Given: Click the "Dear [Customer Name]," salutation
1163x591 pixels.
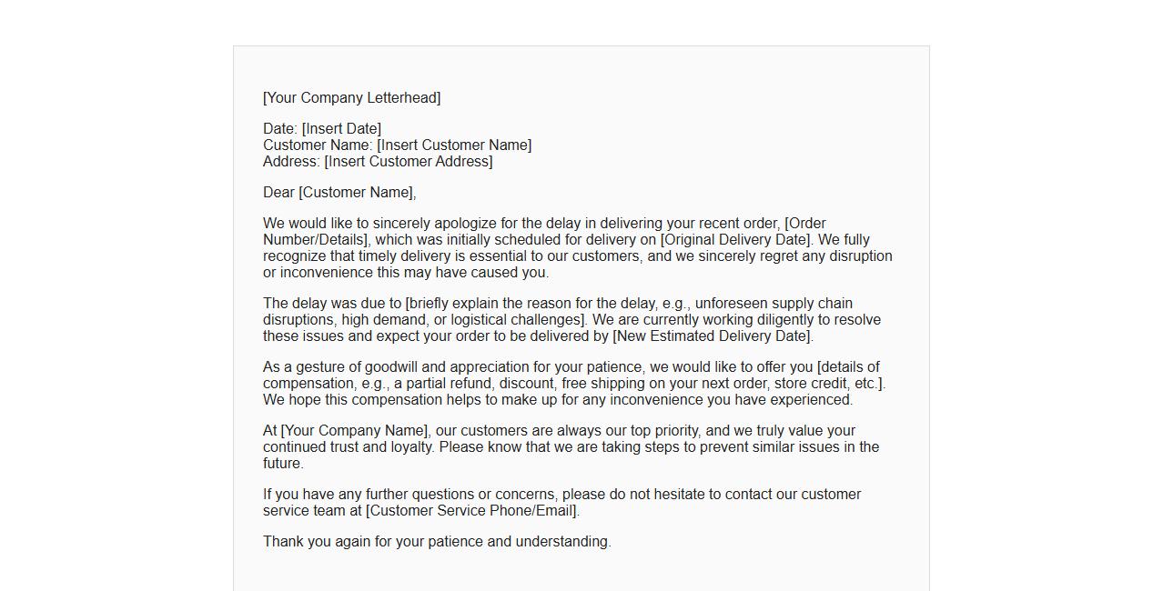Looking at the screenshot, I should [339, 193].
